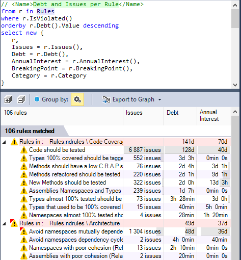Screen dimensions: 241x260
Task: Click the Export to Graph icon
Action: (106, 99)
